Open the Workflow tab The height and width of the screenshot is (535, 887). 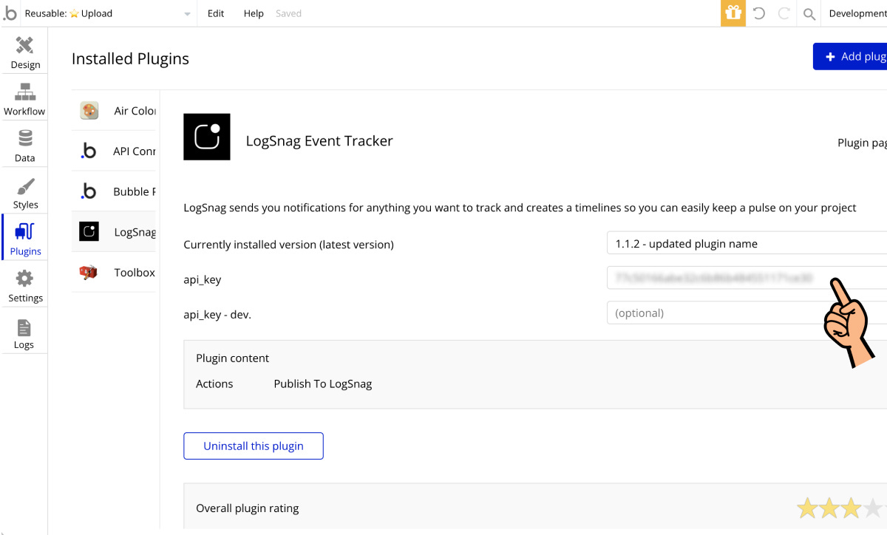coord(24,98)
